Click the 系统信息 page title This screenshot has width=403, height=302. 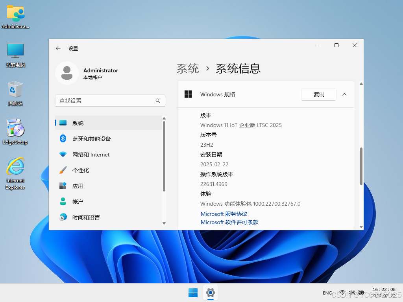click(238, 69)
